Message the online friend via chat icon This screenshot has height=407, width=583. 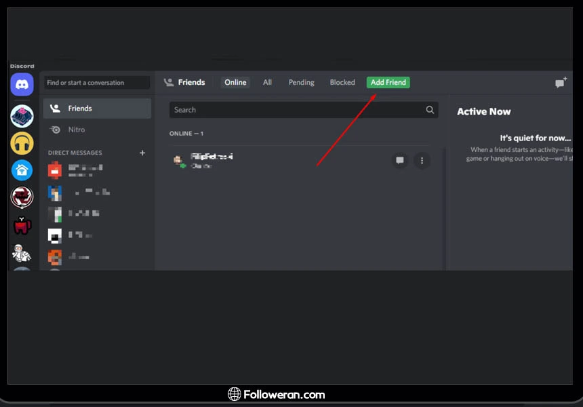point(400,161)
